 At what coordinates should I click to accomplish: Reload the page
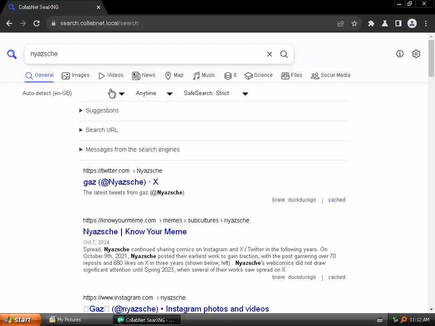tap(37, 23)
